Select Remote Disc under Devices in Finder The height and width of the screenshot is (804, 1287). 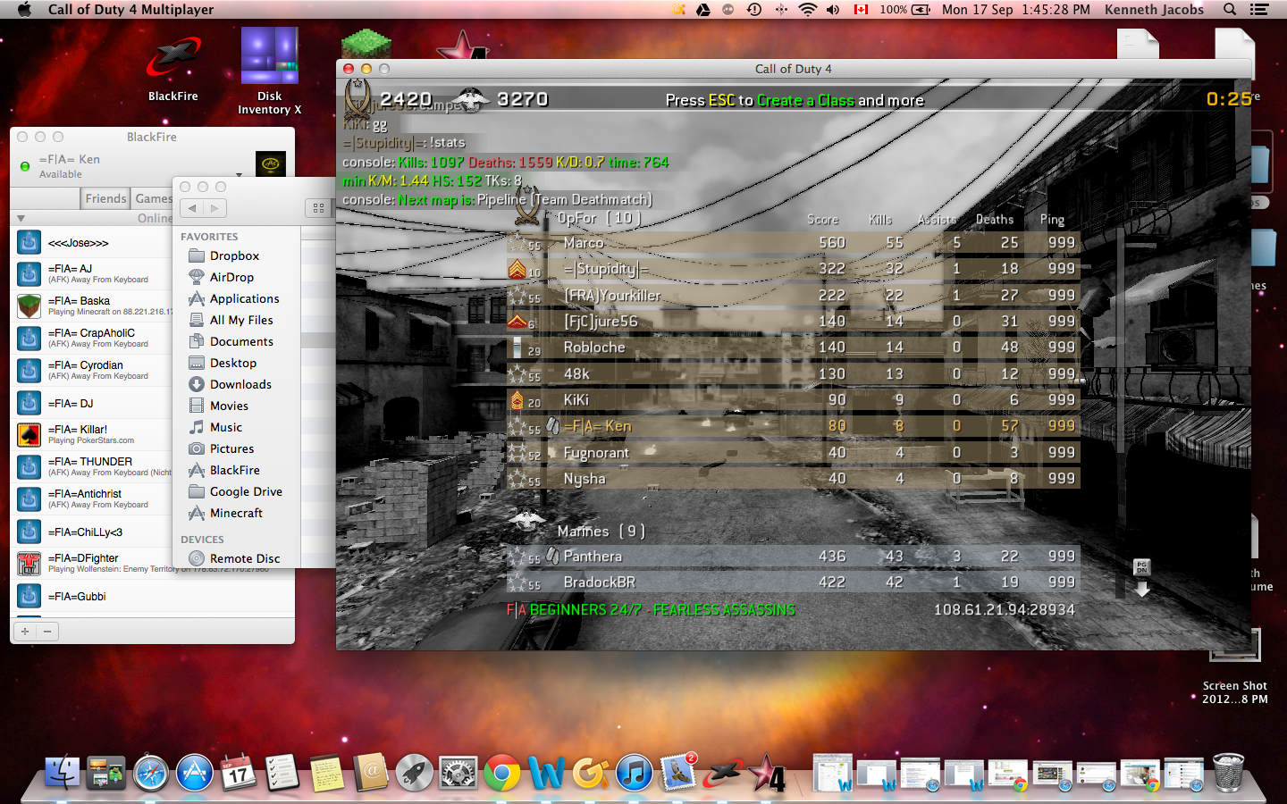[245, 558]
